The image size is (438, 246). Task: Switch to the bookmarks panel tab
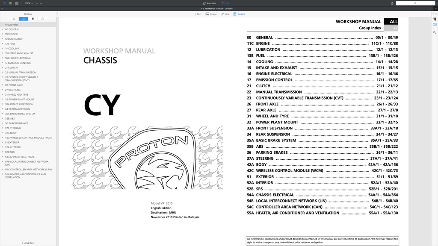click(14, 19)
